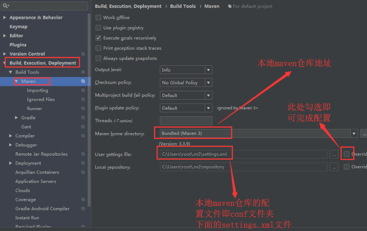Click project-level icon beside Arquillian Containers
Viewport: 367px width, 231px height.
coord(83,172)
